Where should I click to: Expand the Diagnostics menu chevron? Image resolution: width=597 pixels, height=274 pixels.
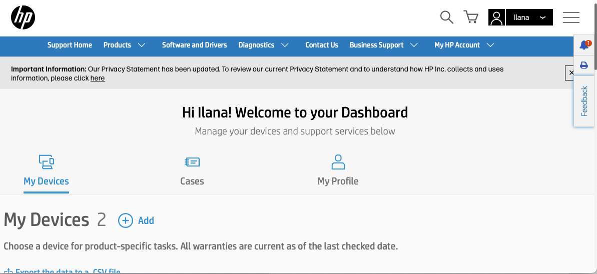click(x=285, y=45)
